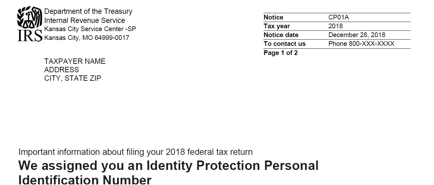This screenshot has width=434, height=185.
Task: Click the TAXPAYER NAME placeholder
Action: pos(75,61)
